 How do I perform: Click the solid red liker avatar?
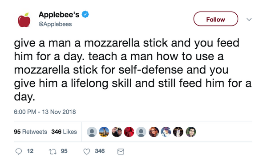click(129, 132)
